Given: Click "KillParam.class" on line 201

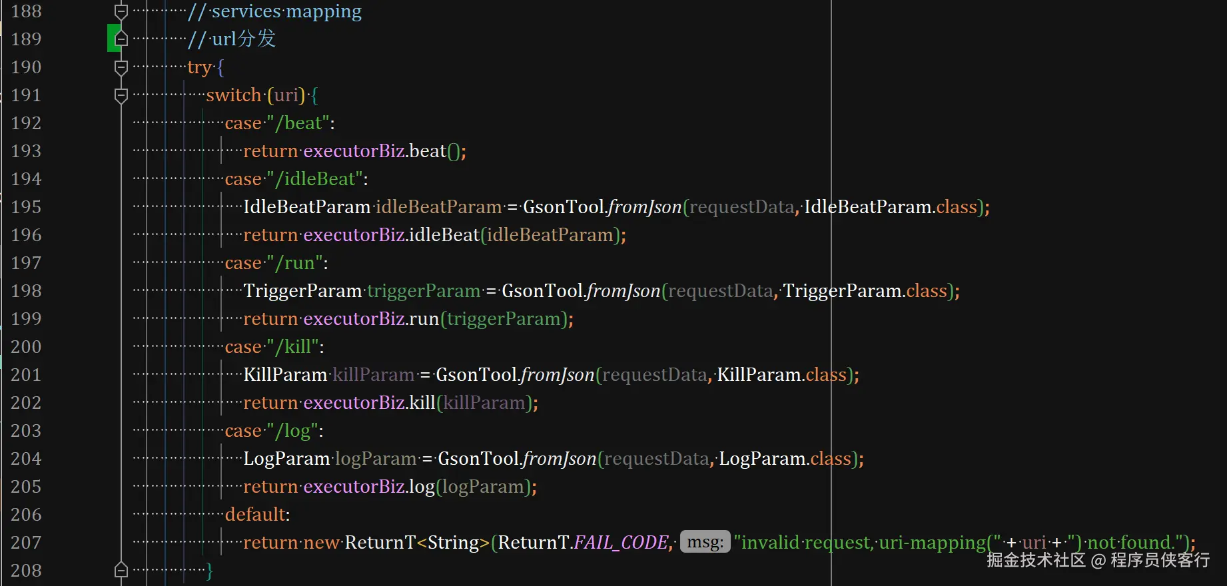Looking at the screenshot, I should click(782, 375).
